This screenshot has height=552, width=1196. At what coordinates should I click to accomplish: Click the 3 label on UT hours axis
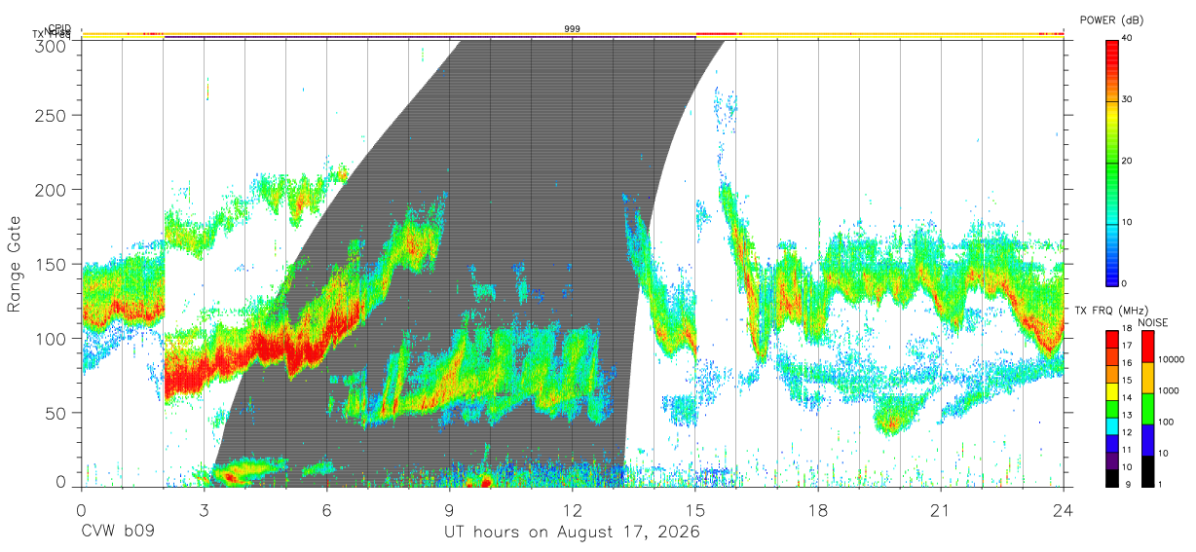(x=204, y=509)
